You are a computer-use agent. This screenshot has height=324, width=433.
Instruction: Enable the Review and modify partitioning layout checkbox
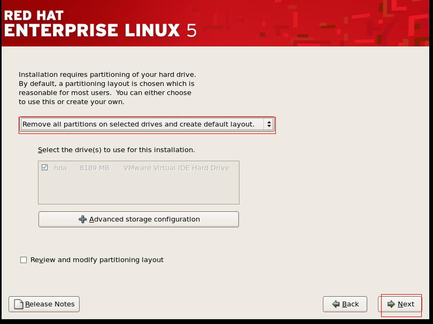pyautogui.click(x=23, y=260)
